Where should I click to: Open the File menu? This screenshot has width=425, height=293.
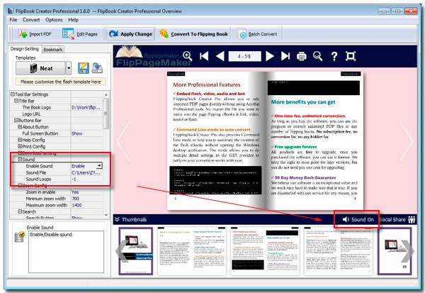coord(13,20)
